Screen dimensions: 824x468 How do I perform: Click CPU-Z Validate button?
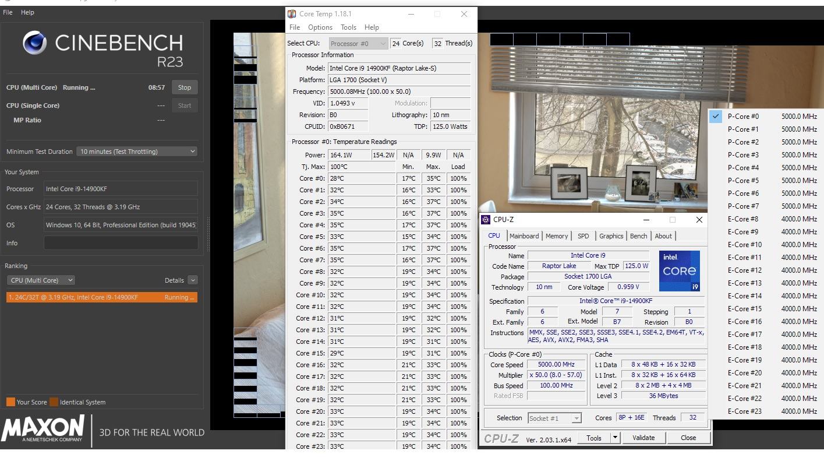click(x=643, y=438)
